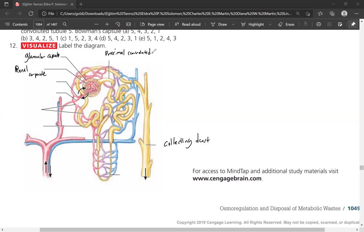Toggle the Highlight tool
This screenshot has height=232, width=364.
click(252, 24)
